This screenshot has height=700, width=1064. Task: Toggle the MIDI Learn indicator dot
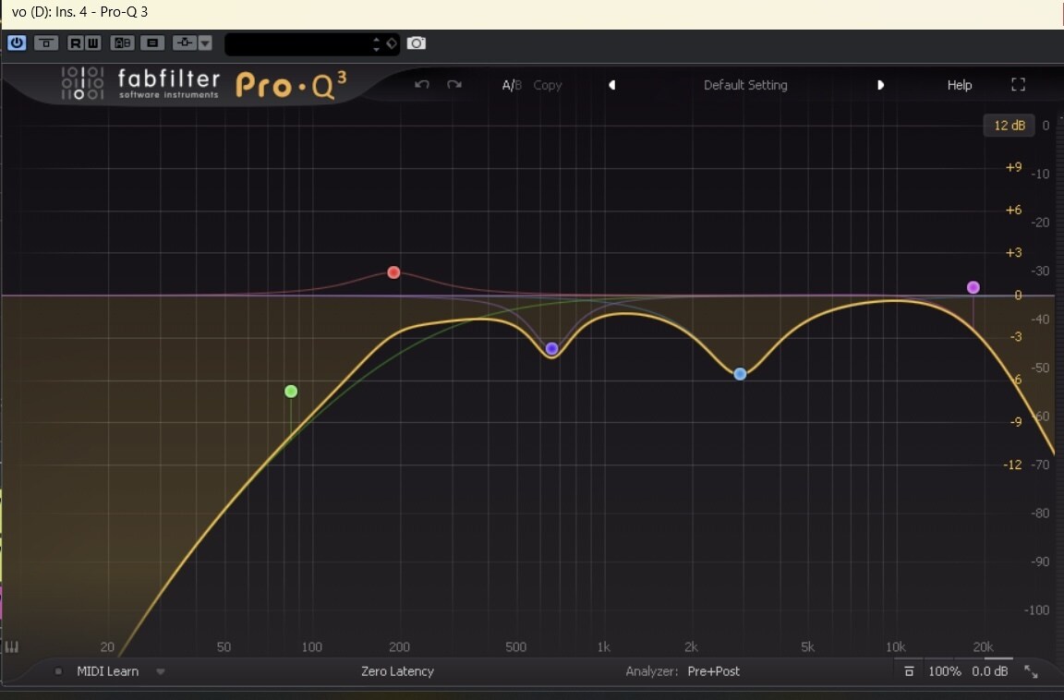[58, 671]
